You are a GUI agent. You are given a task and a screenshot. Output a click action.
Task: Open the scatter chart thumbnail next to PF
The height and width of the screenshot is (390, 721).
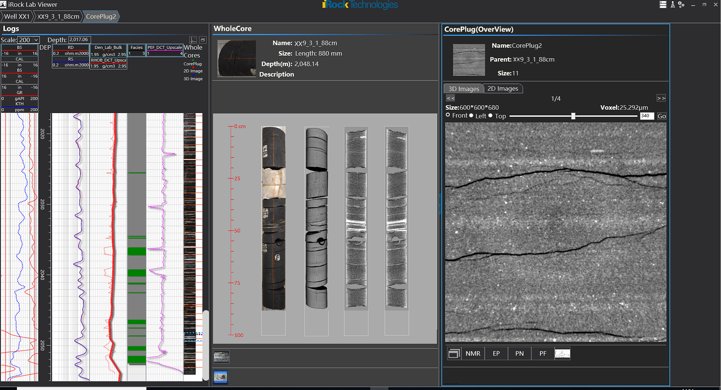[x=562, y=354]
